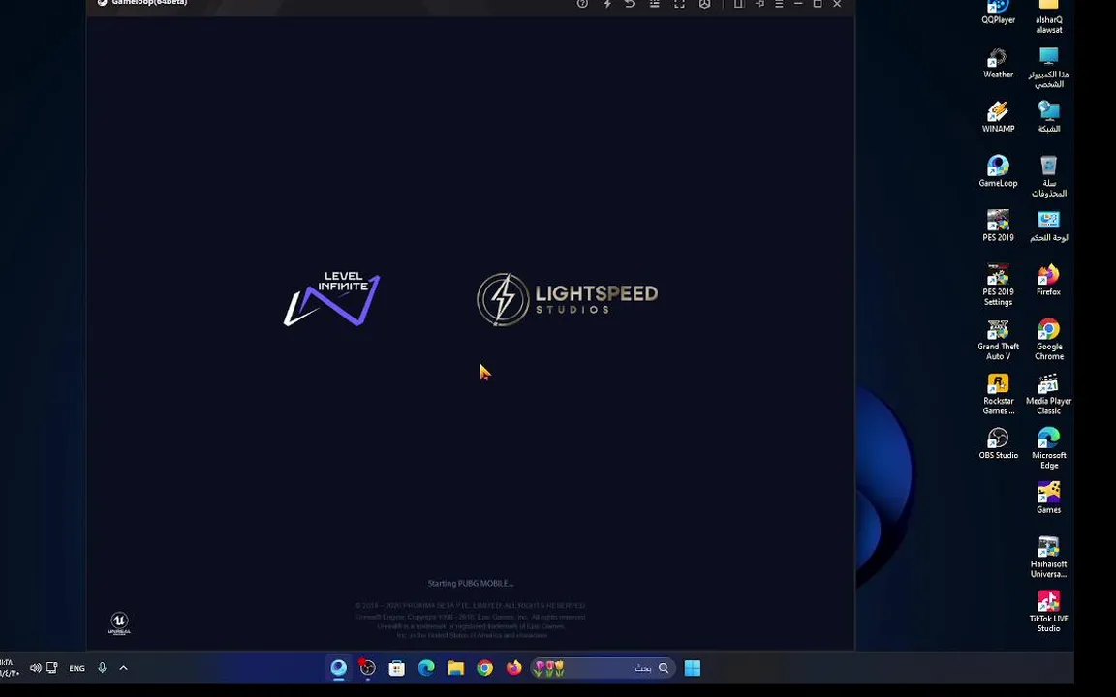This screenshot has width=1116, height=697.
Task: Click the Level Infinite logo
Action: 331,299
